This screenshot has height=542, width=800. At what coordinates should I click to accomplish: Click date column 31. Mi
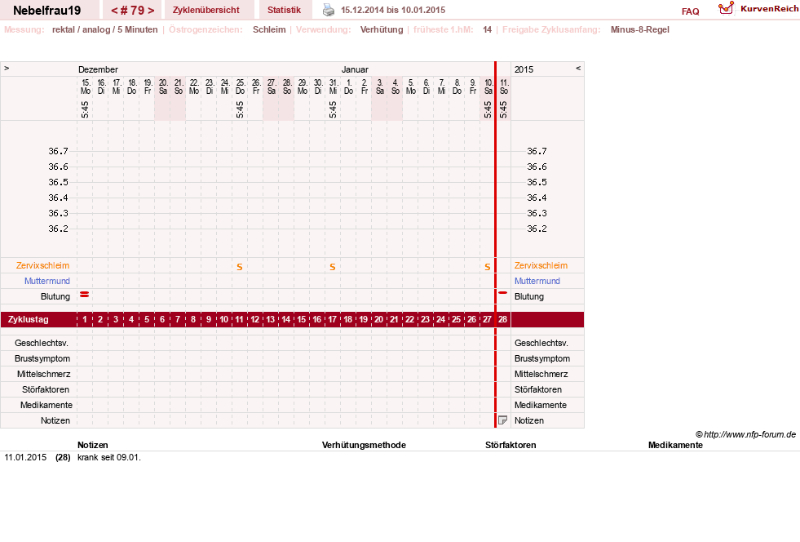[333, 87]
